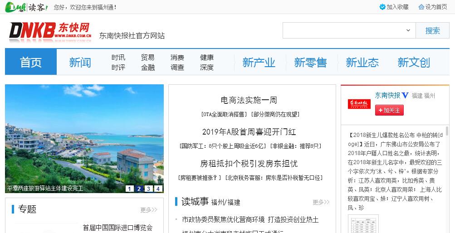
Task: Click the +加关注 follow button
Action: point(389,110)
